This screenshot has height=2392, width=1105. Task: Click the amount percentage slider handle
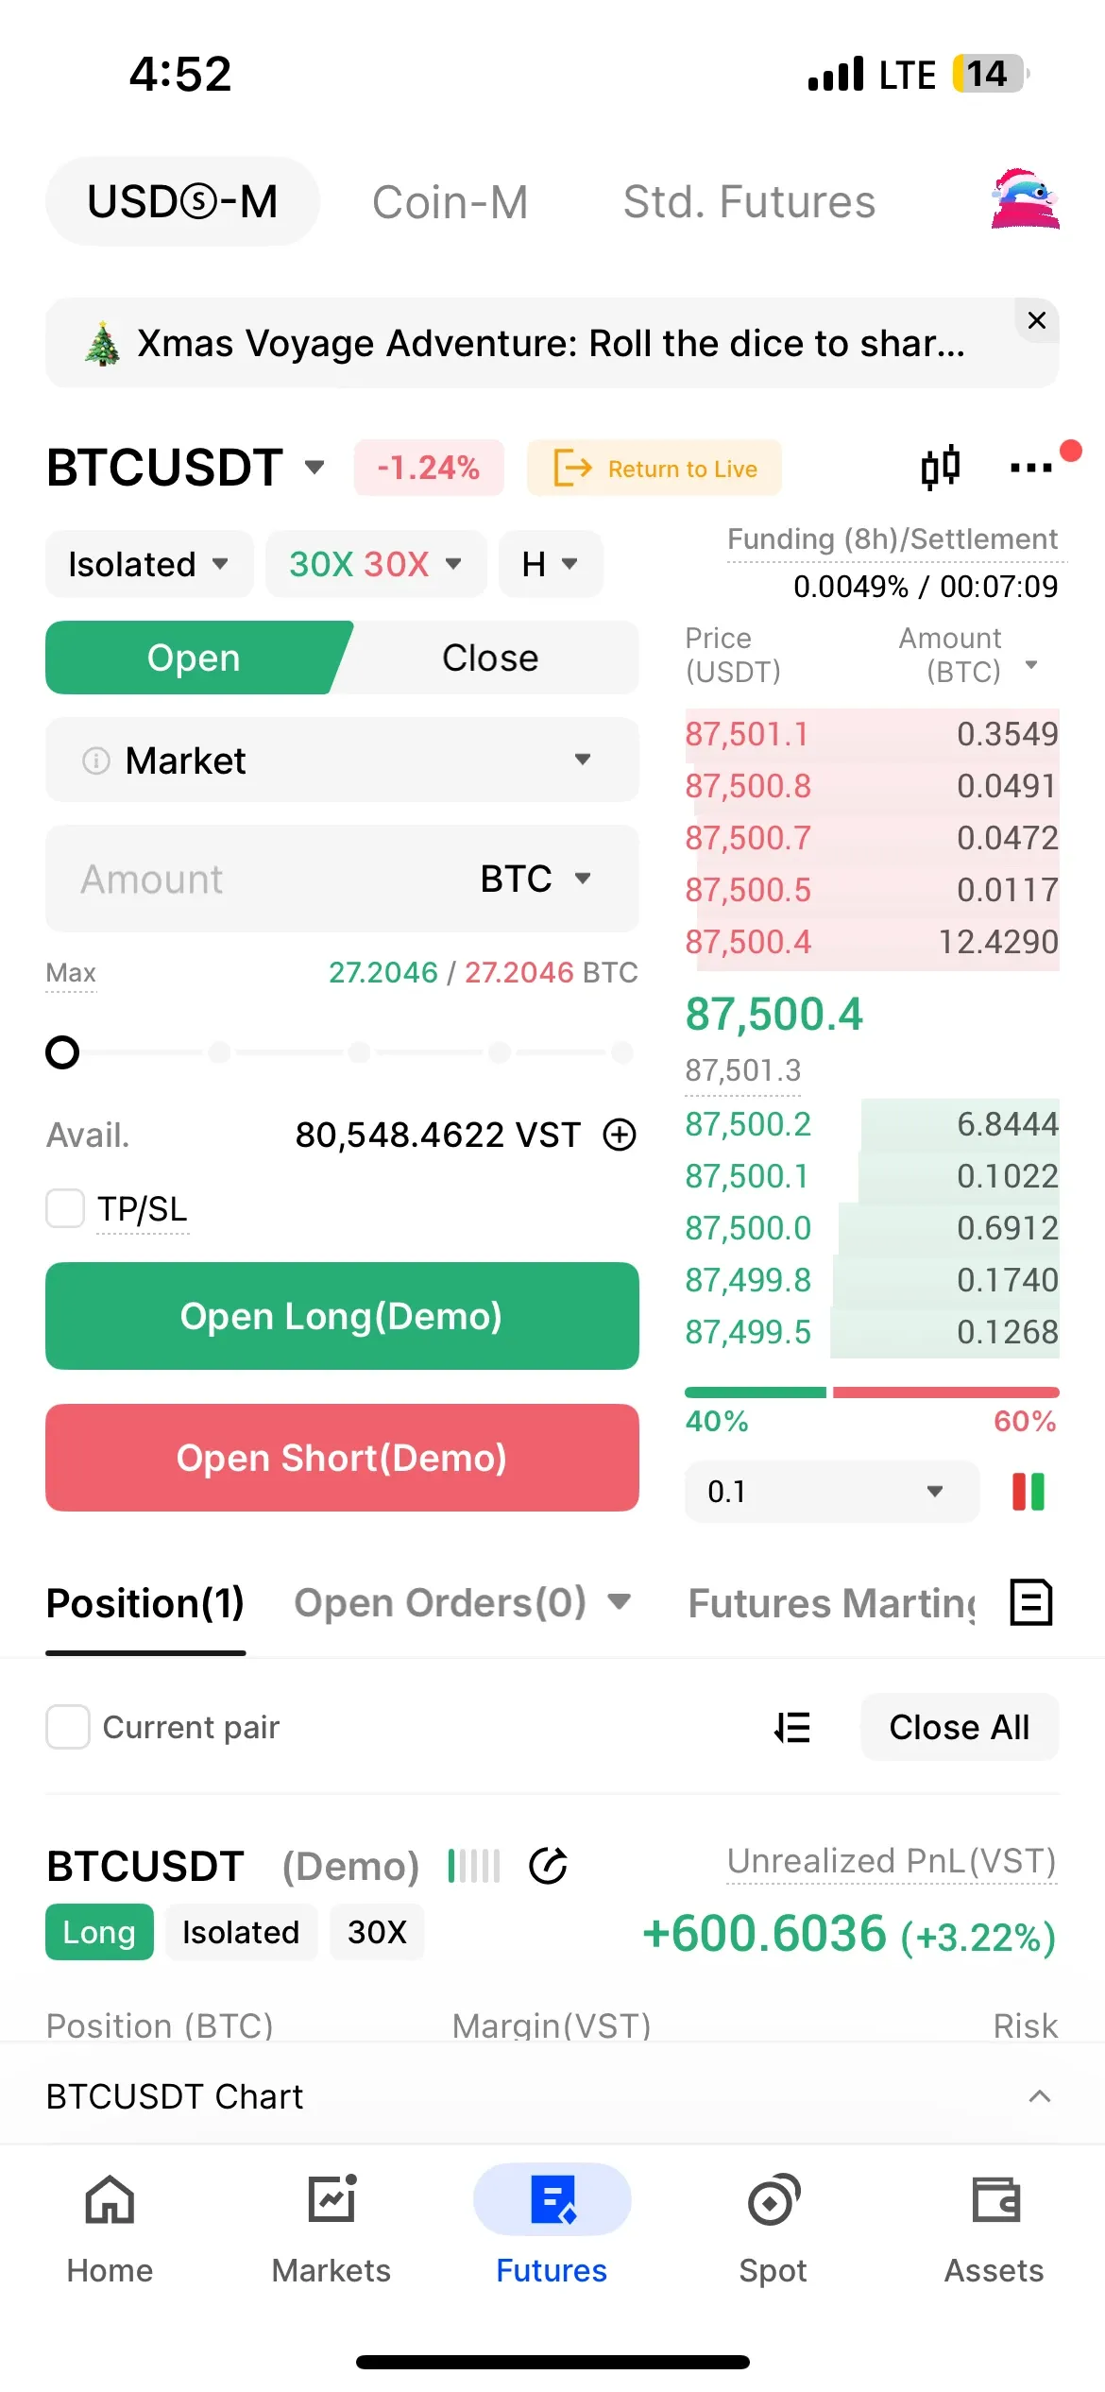point(62,1051)
